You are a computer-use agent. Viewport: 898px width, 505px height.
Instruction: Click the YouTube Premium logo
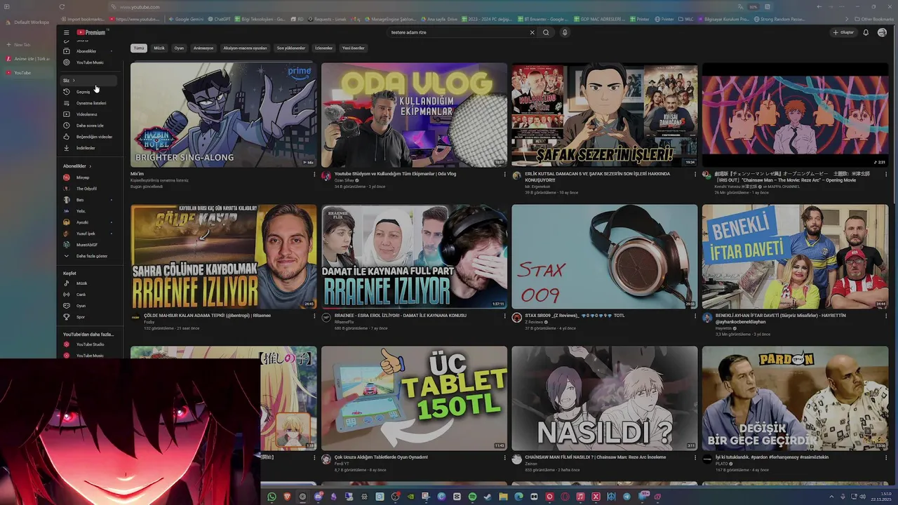[91, 32]
